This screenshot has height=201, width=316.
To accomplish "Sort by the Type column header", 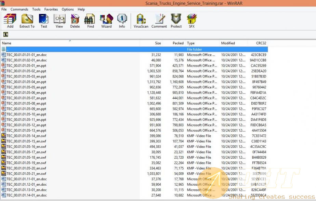I will click(x=202, y=43).
